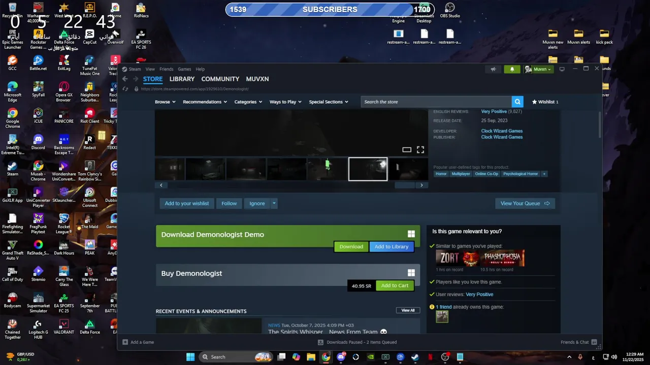
Task: Add Demonologist to the cart
Action: tap(395, 285)
